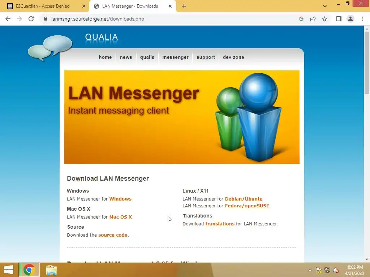
Task: Click the "Linux / X11" heading text
Action: click(195, 191)
